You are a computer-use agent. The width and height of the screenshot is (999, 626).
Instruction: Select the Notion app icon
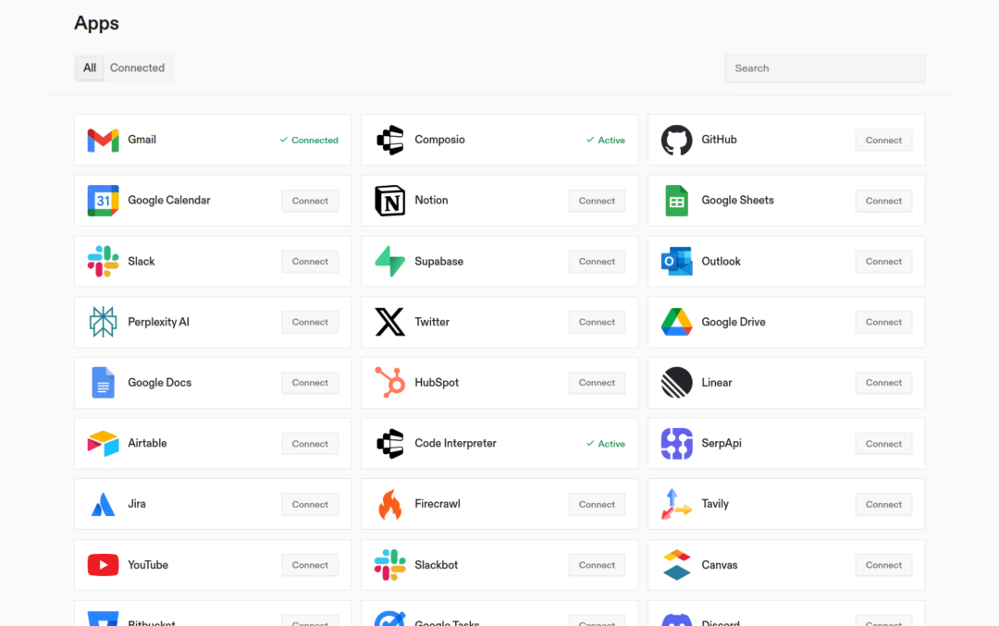pos(389,201)
